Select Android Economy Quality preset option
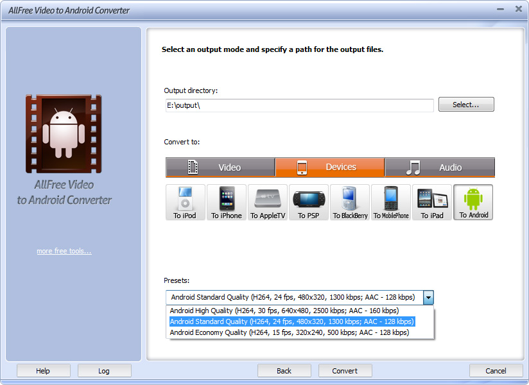 pos(290,332)
